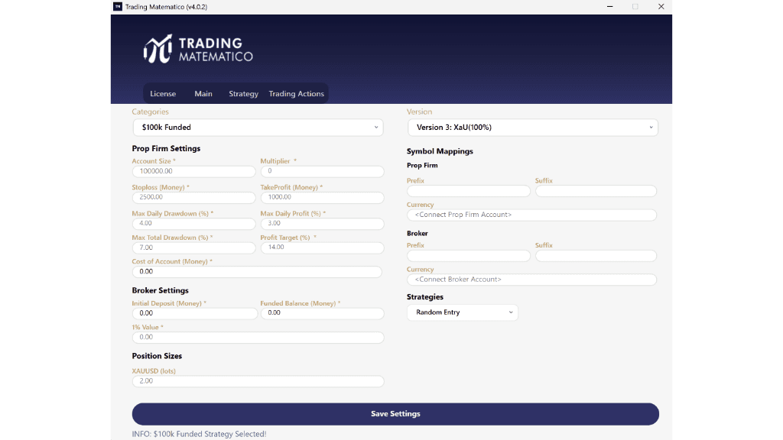Screen dimensions: 783x440
Task: Select the Main tab
Action: [x=203, y=93]
